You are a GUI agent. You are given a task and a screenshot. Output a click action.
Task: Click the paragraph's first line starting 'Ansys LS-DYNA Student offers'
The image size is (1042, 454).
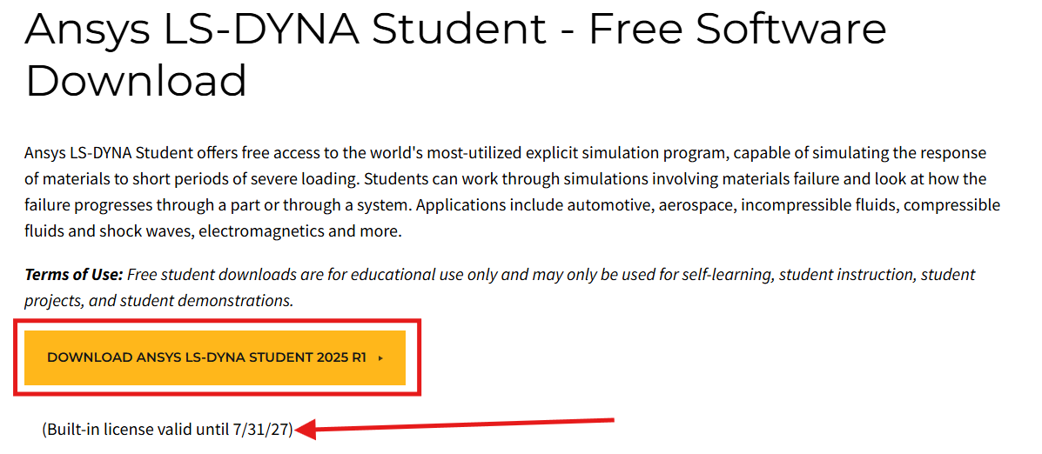[505, 153]
